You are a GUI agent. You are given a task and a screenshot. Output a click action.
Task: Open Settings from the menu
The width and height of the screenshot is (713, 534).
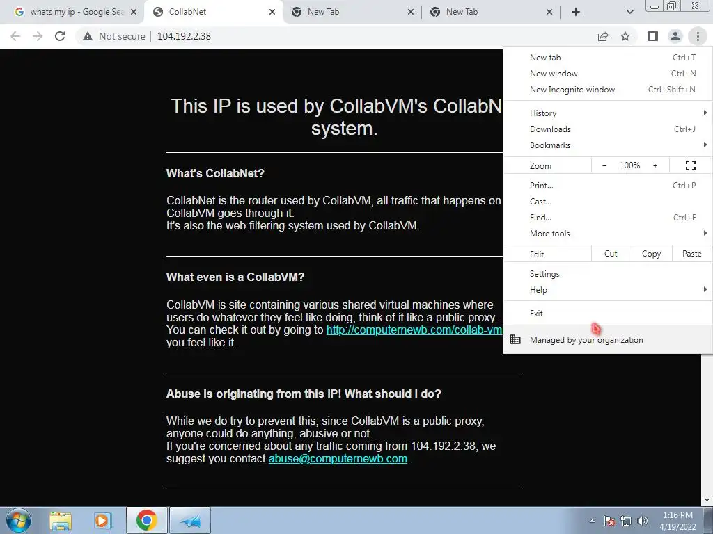click(608, 274)
